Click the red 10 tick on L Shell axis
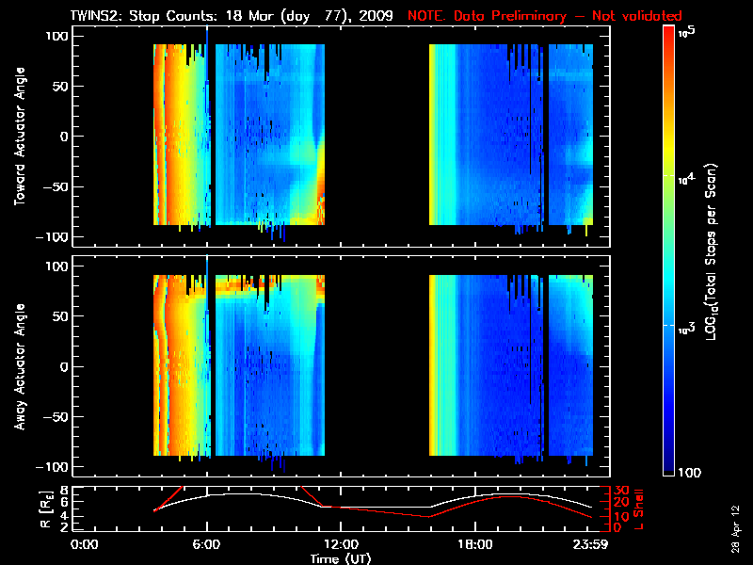Screen dimensions: 753x565 coord(622,516)
